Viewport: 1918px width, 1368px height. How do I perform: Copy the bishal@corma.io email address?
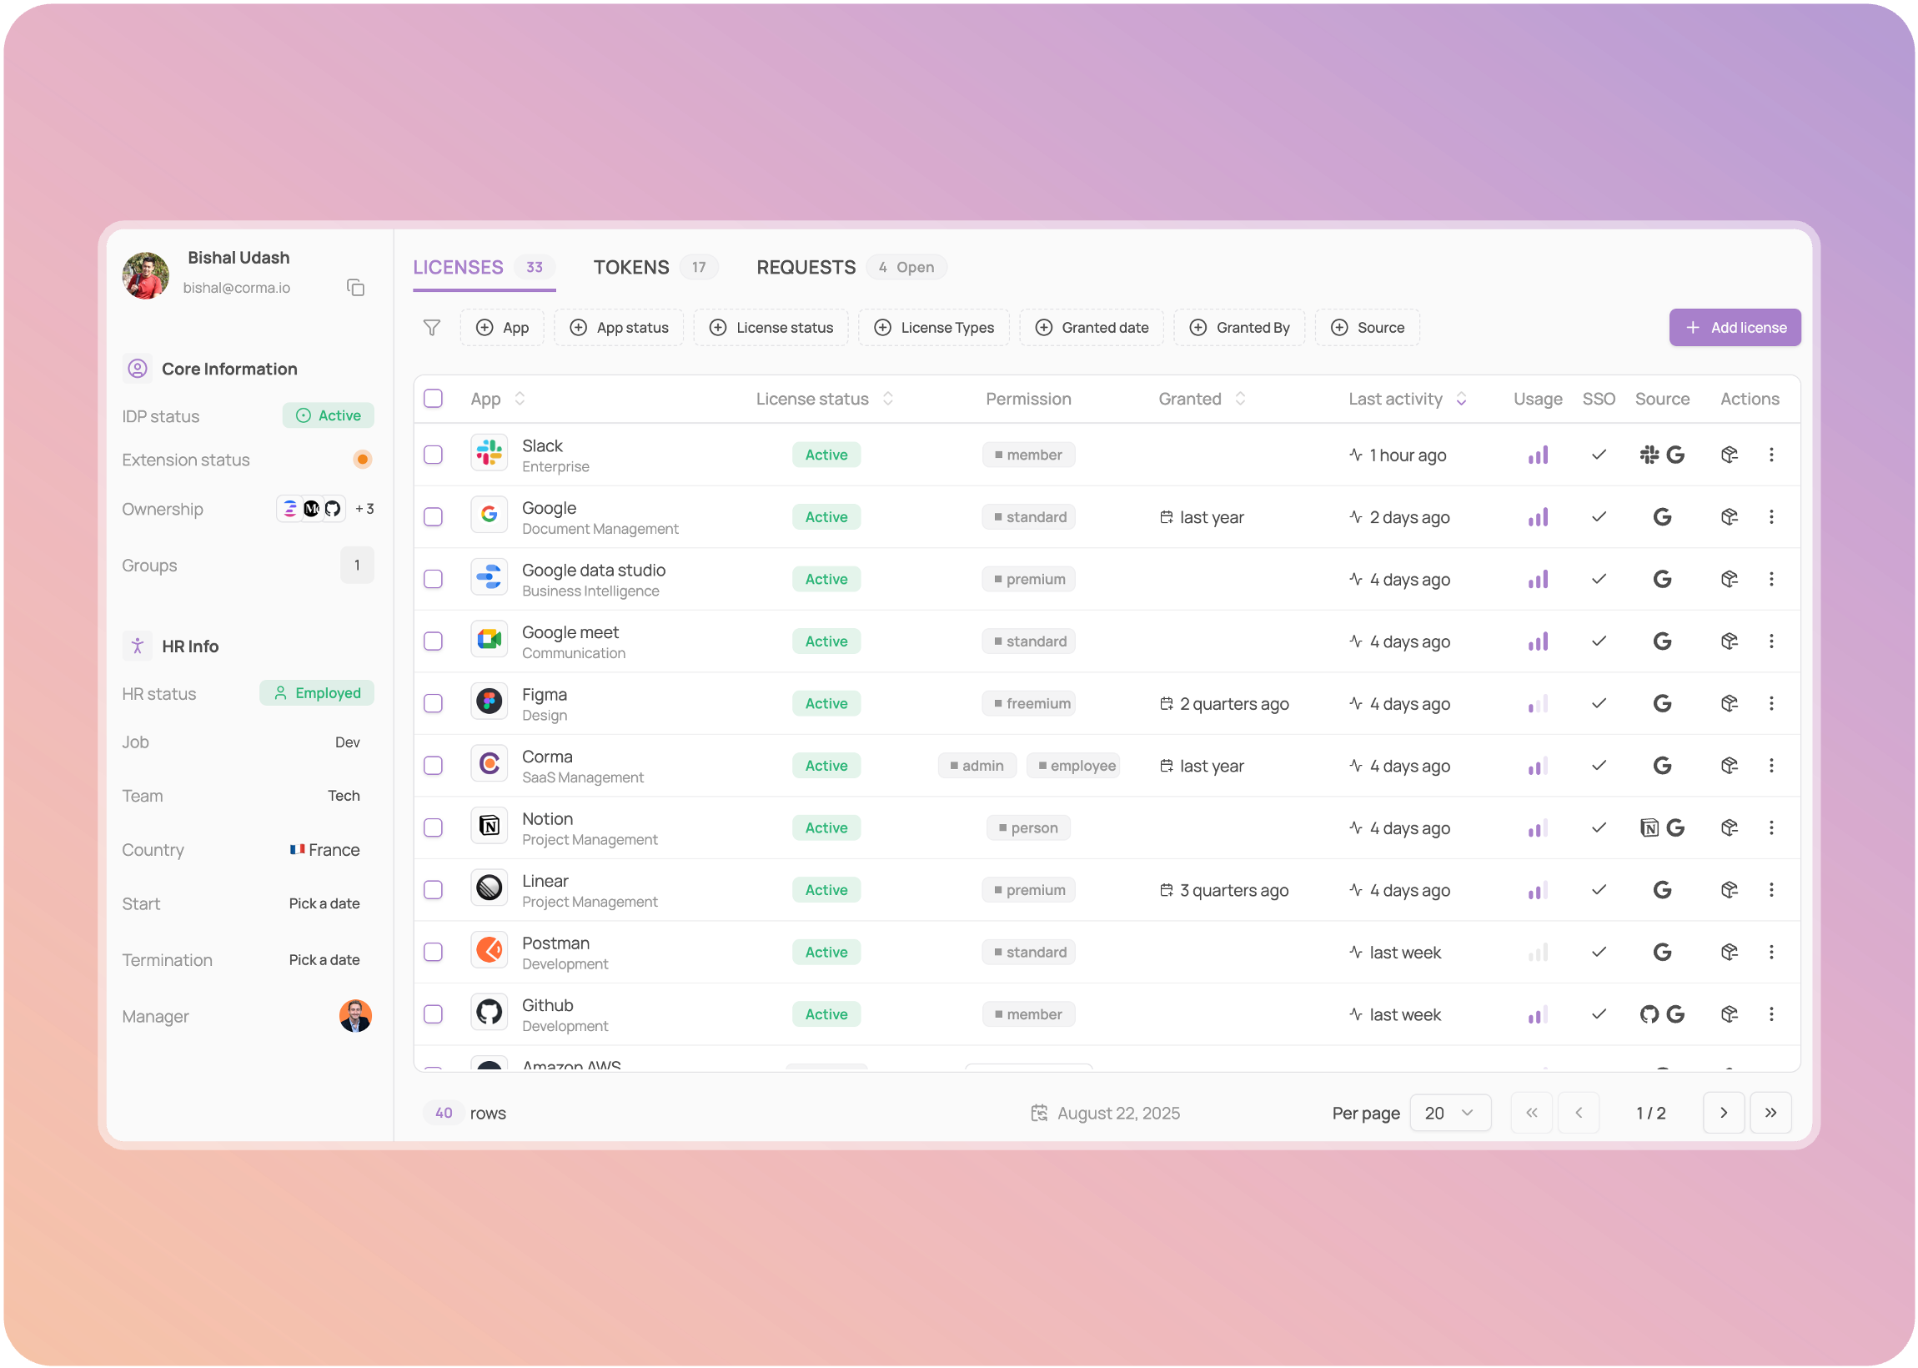tap(355, 288)
